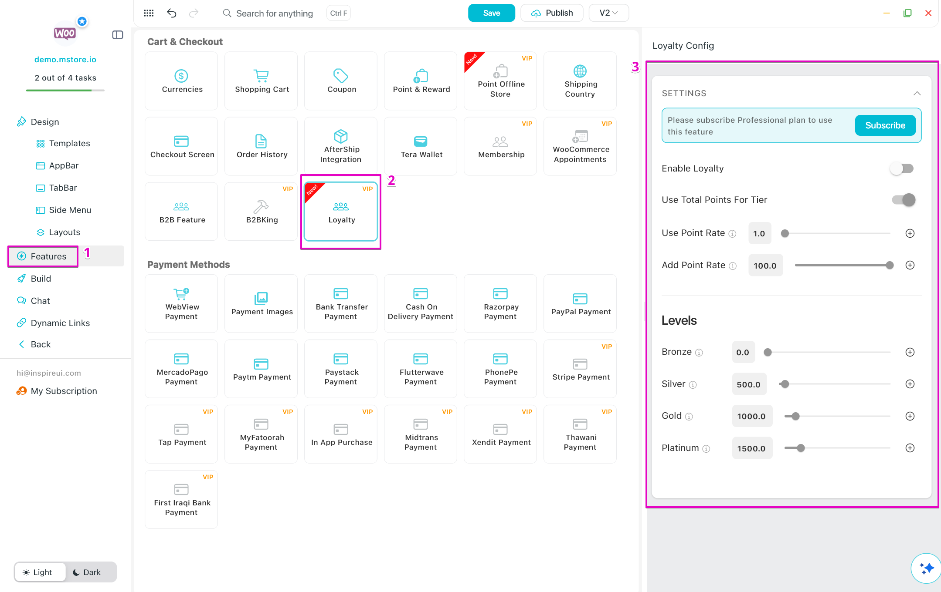The image size is (941, 592).
Task: Open the Coupon feature tile
Action: (x=341, y=81)
